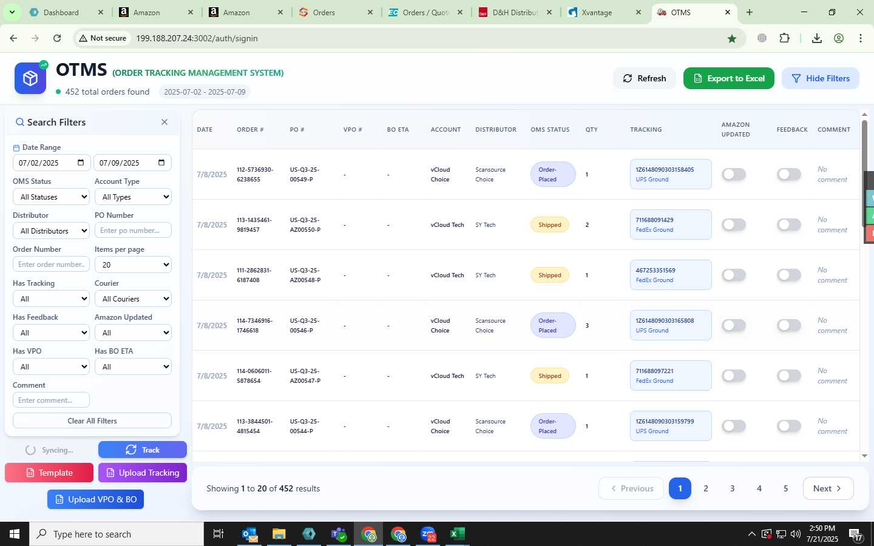Open Excel from the taskbar

tap(458, 534)
